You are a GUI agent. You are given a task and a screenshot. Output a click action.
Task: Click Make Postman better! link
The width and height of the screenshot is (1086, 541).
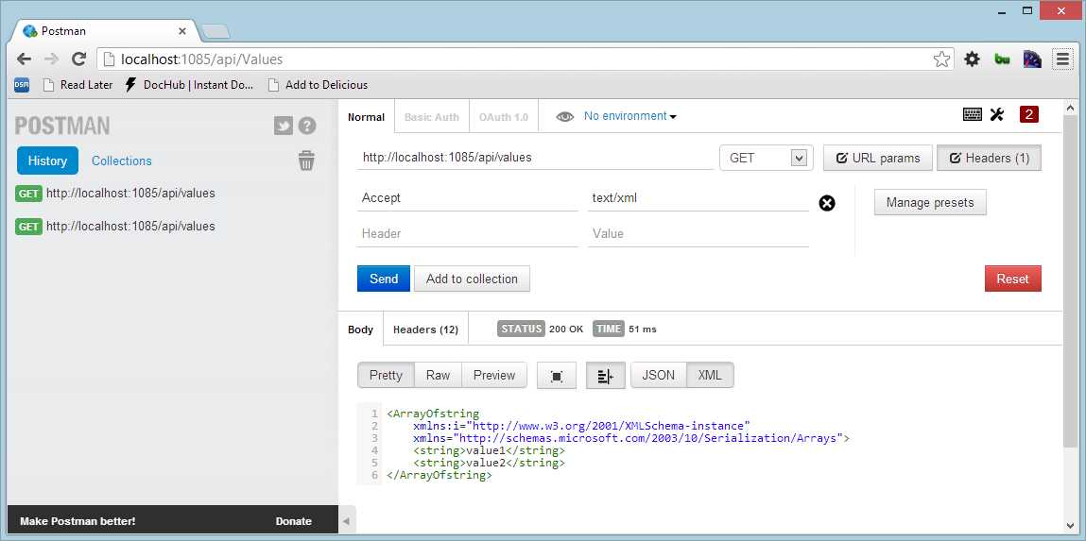(x=78, y=521)
